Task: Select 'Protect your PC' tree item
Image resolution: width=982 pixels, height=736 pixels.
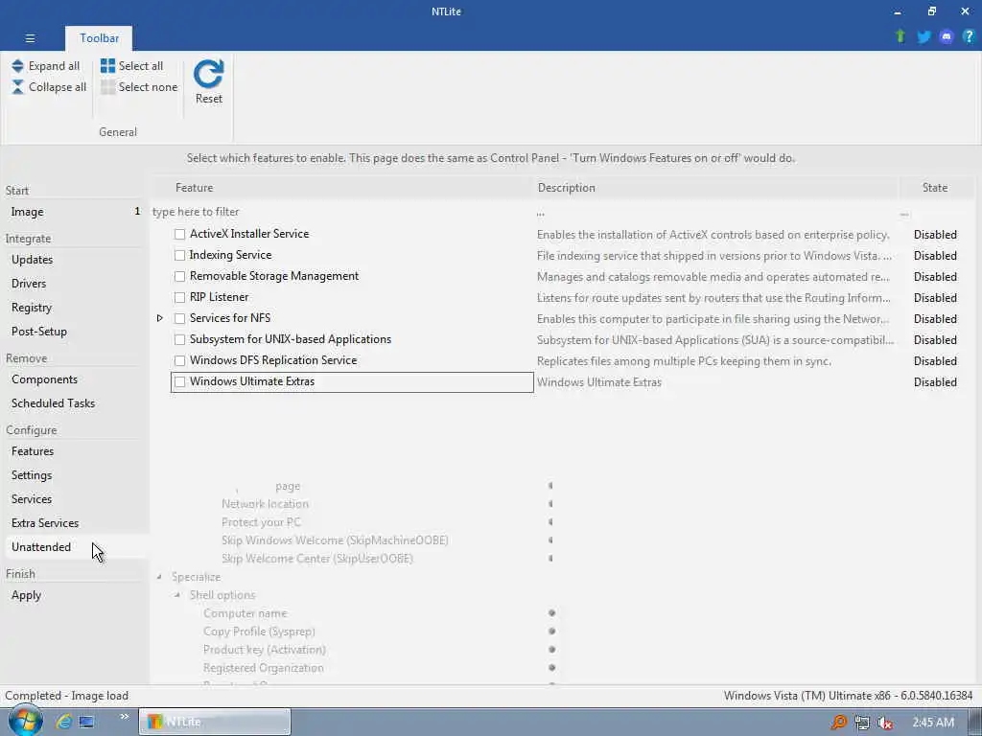Action: click(261, 522)
